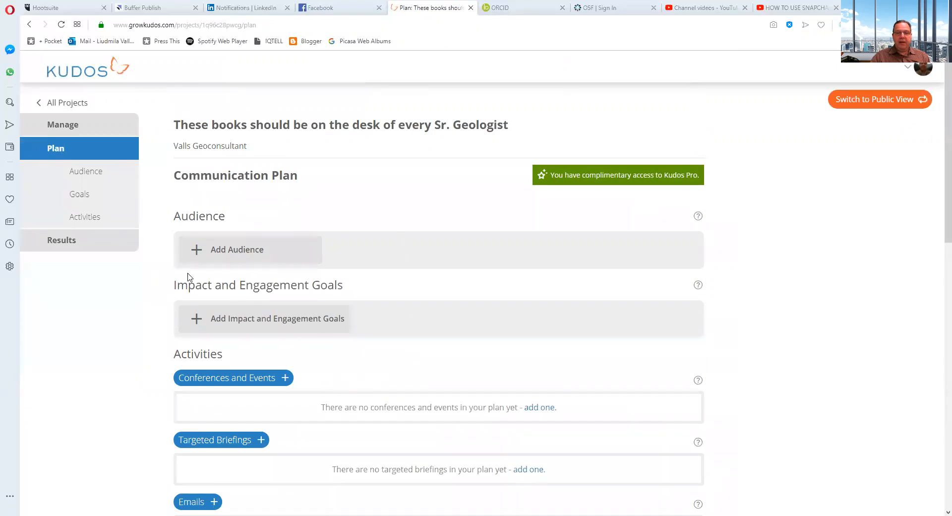This screenshot has height=516, width=952.
Task: Reload the current page
Action: [61, 24]
